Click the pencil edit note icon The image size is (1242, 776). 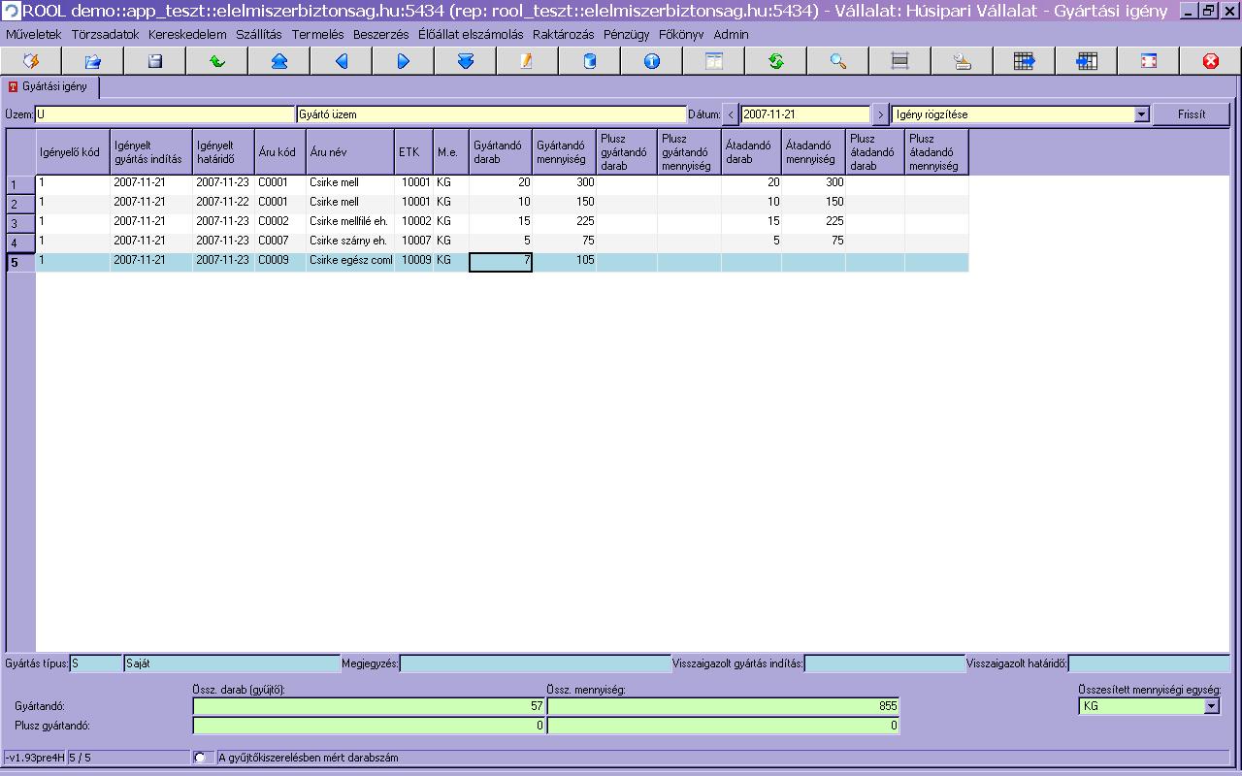pos(527,61)
